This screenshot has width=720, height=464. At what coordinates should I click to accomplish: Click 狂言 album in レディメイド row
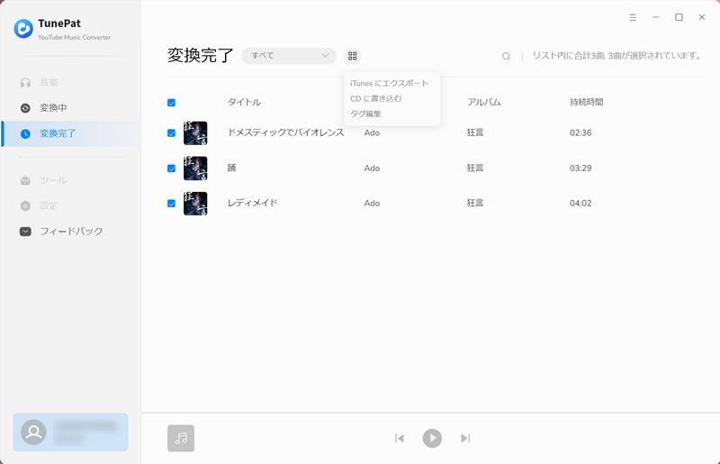(475, 203)
